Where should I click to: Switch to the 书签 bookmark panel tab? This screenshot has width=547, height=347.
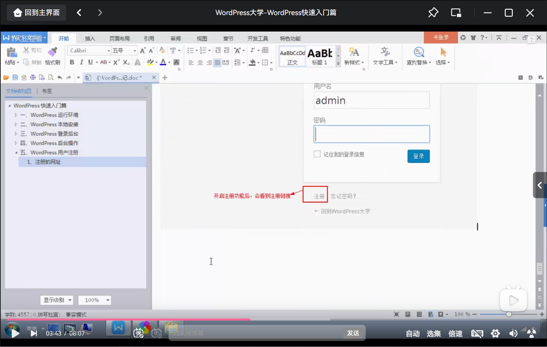point(47,91)
